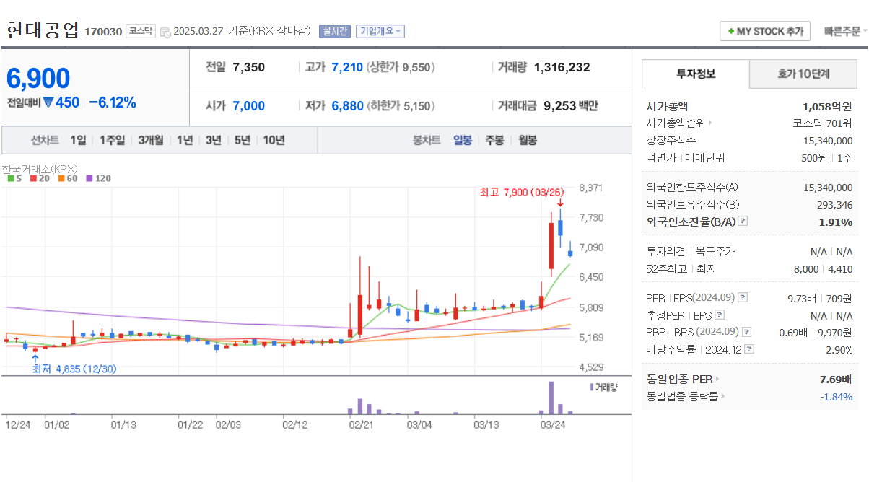Select 3개월 line chart period

(x=151, y=140)
